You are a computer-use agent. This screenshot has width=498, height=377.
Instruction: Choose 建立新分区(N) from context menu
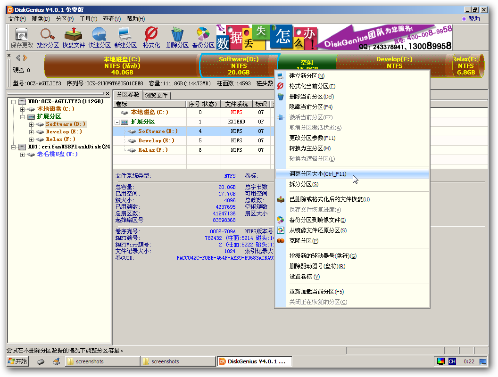click(353, 76)
